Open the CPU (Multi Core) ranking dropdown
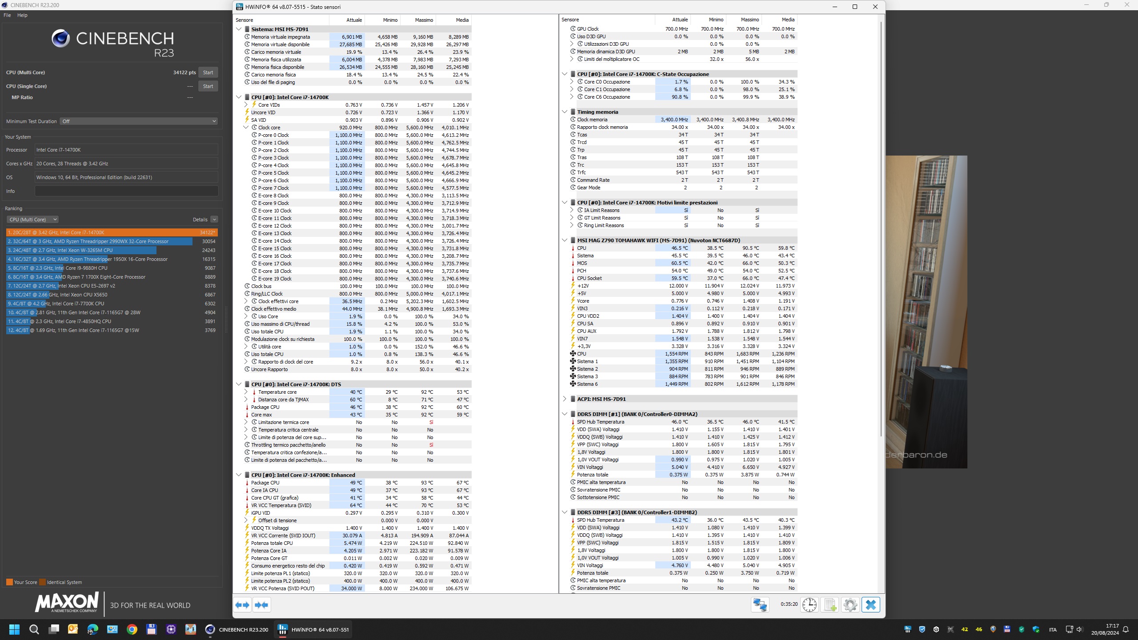Image resolution: width=1138 pixels, height=640 pixels. point(32,220)
